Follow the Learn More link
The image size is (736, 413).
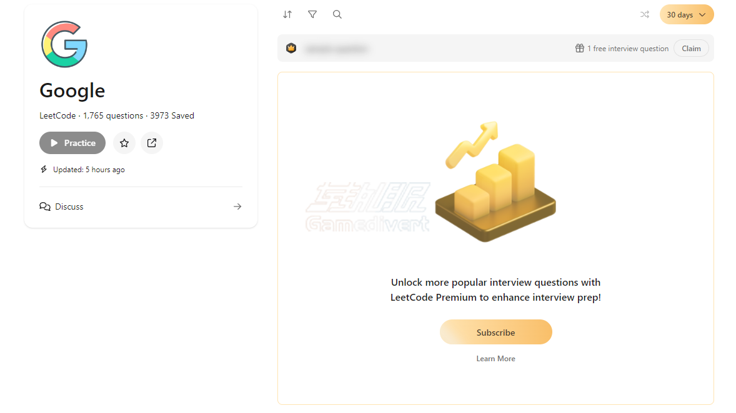(495, 359)
